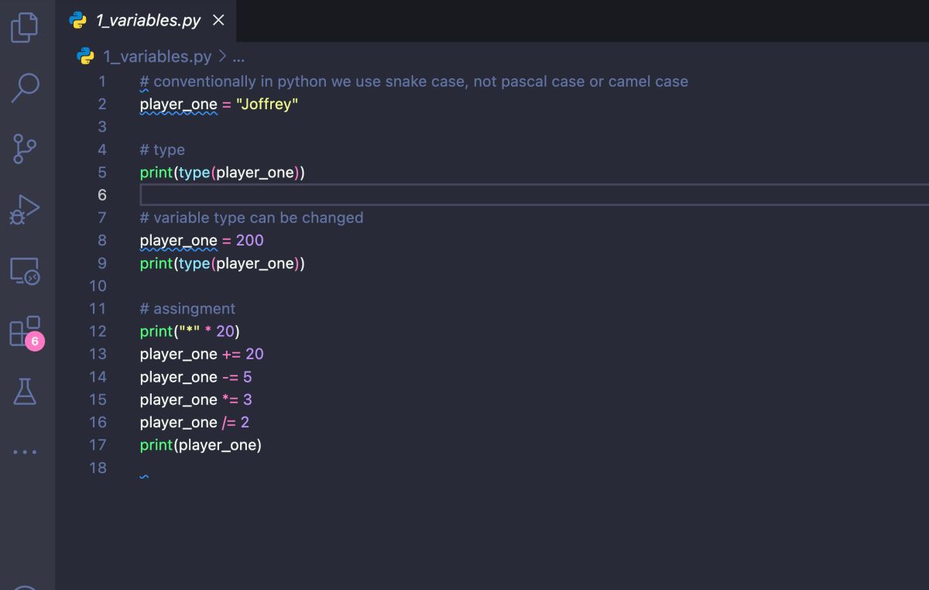
Task: Click print(type(player_one)) on line 5
Action: tap(222, 173)
